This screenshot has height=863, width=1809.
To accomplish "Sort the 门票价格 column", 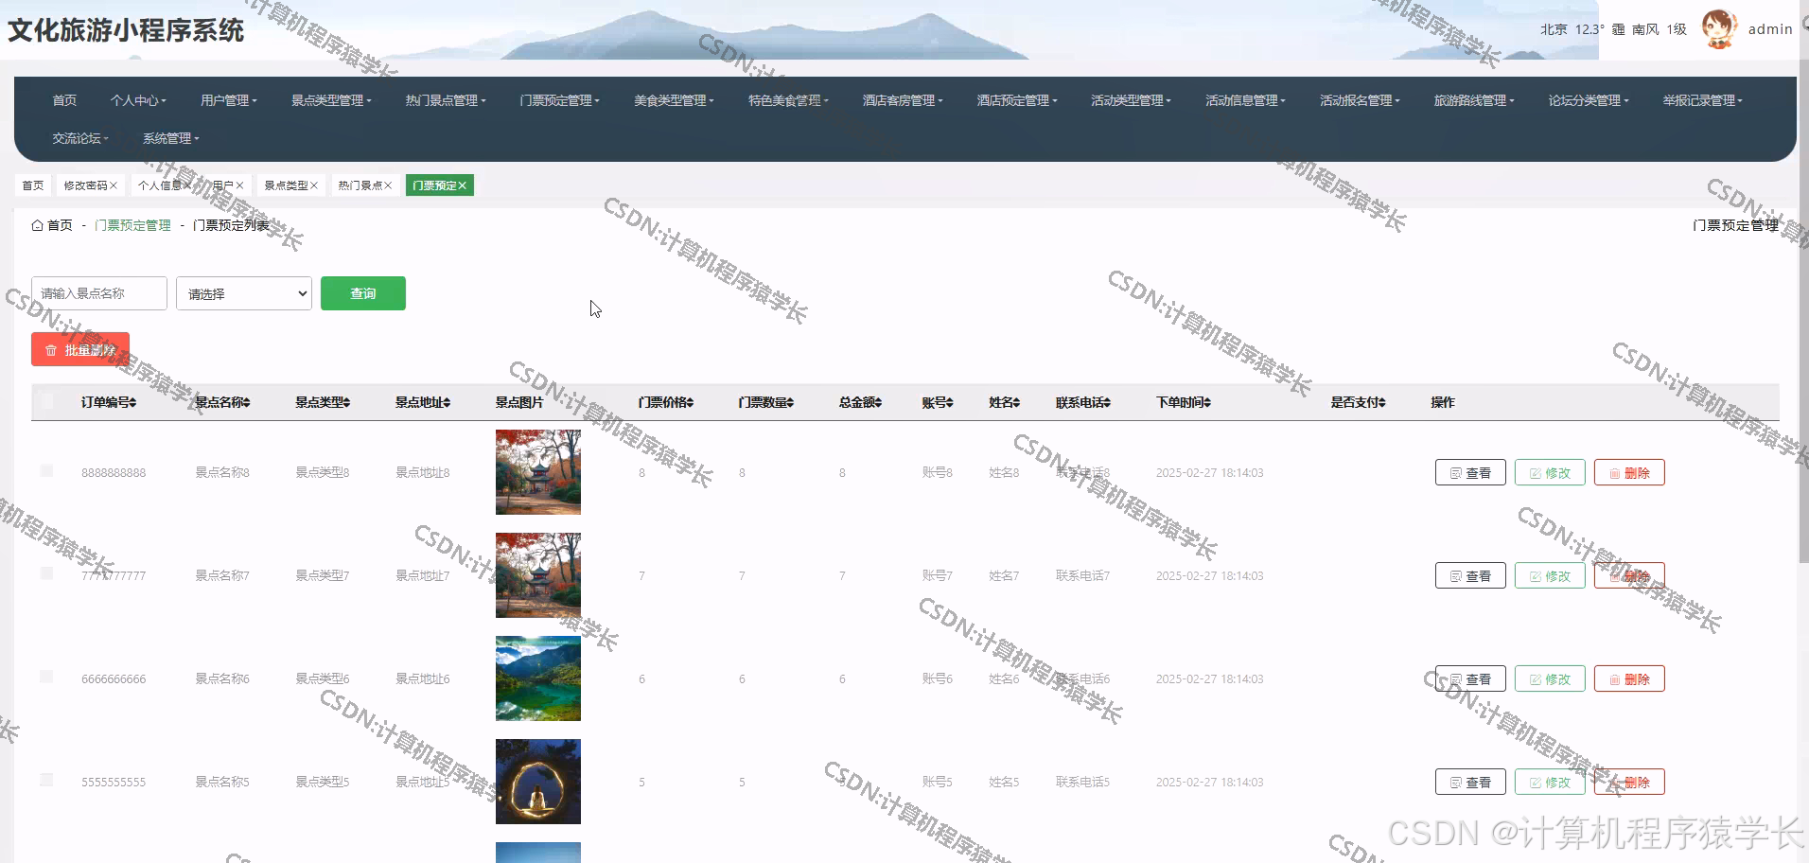I will (691, 402).
